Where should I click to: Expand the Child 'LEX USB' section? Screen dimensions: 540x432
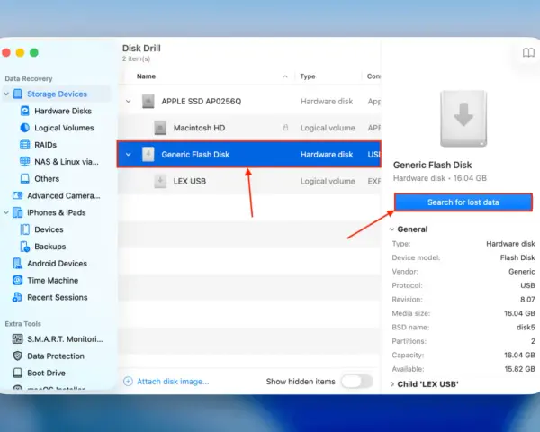pos(391,384)
